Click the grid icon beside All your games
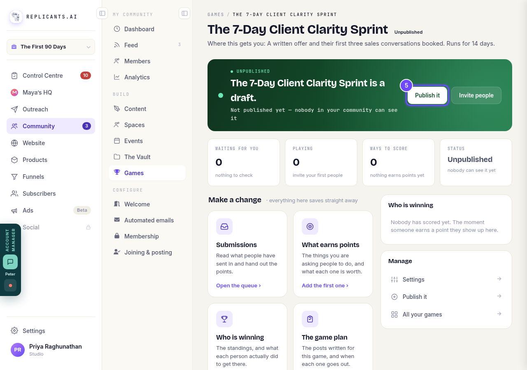The height and width of the screenshot is (370, 527). point(394,314)
